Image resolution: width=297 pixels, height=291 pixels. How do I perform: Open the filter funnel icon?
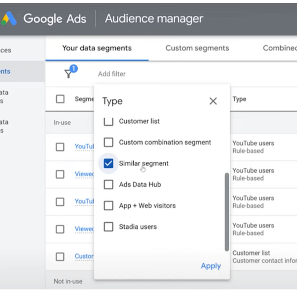68,74
